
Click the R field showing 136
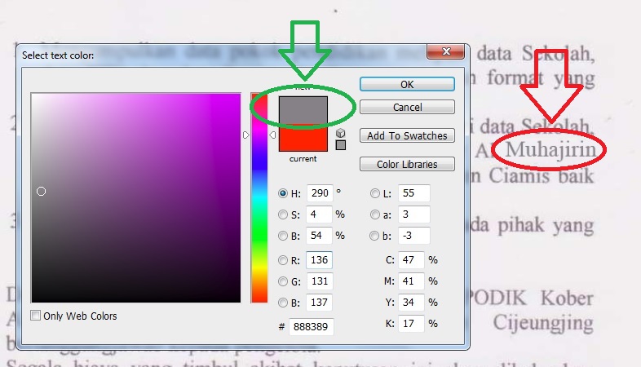pos(319,260)
